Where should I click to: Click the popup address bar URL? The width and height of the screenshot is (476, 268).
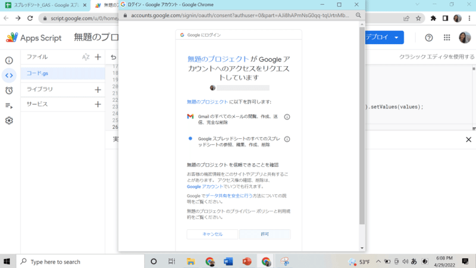(240, 15)
